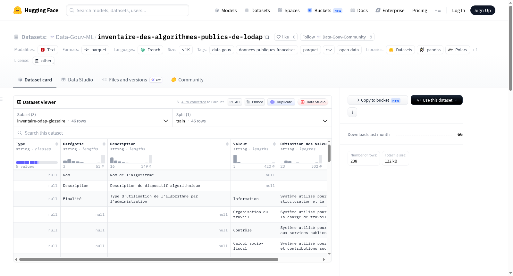This screenshot has width=513, height=276.
Task: Sort by the Catégorie column
Action: 104,144
